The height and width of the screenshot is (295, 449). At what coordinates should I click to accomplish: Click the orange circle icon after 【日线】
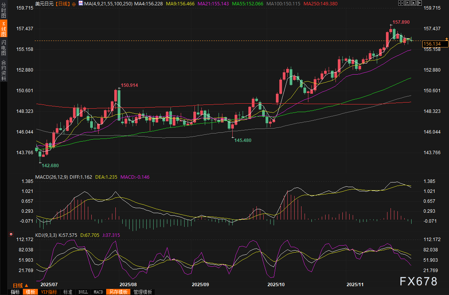click(x=74, y=3)
